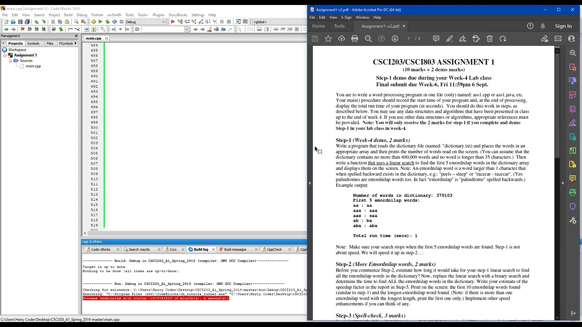Image resolution: width=582 pixels, height=327 pixels.
Task: Select the Workspace tree item
Action: (17, 50)
